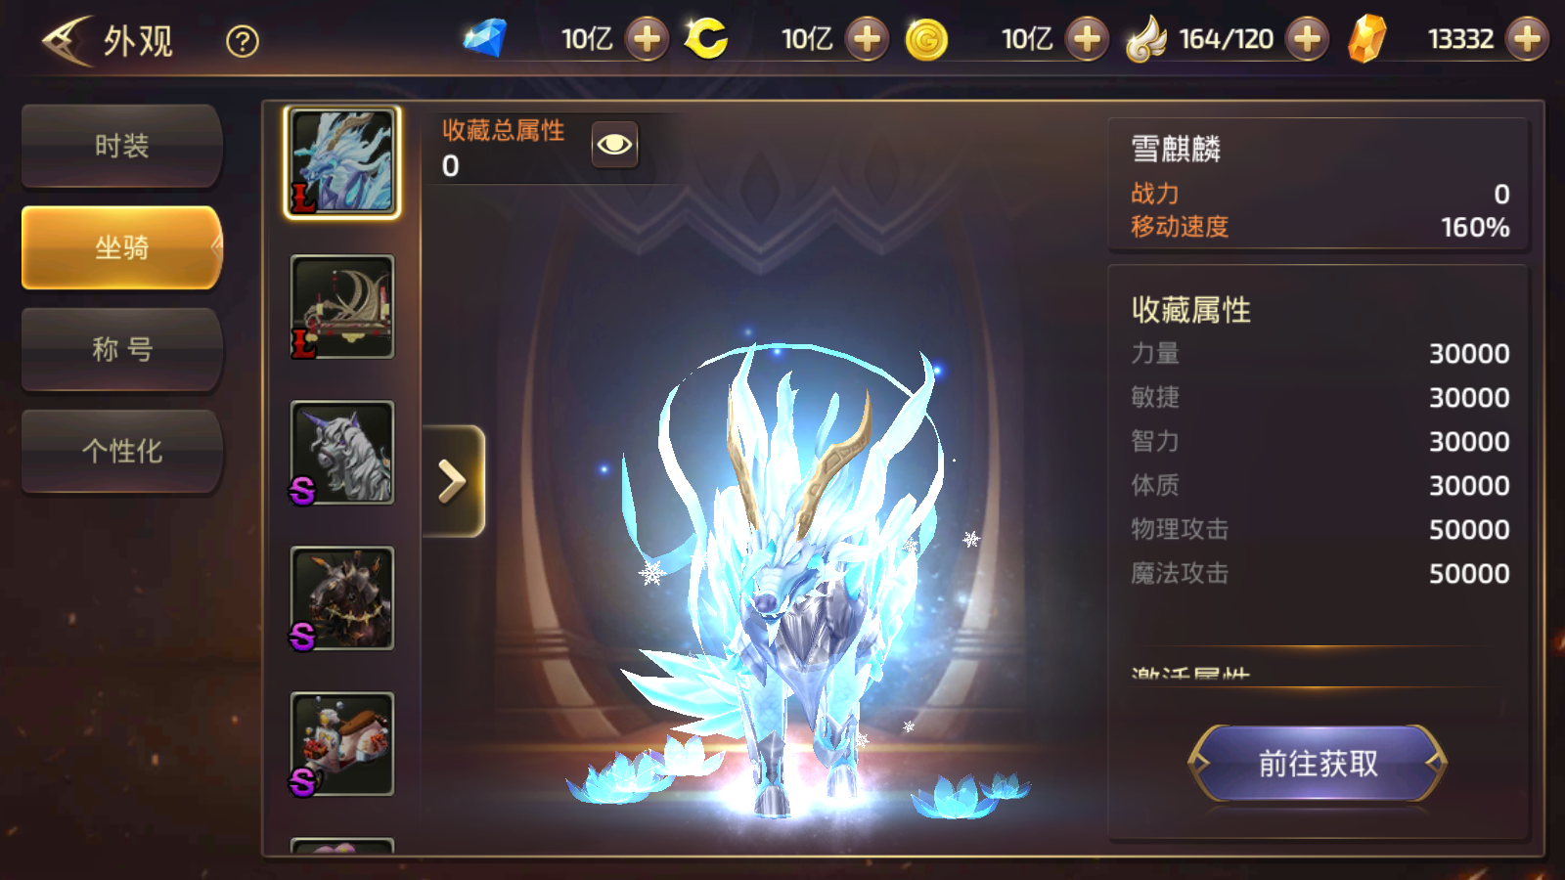
Task: Tap the orange gem currency icon
Action: coord(1366,39)
